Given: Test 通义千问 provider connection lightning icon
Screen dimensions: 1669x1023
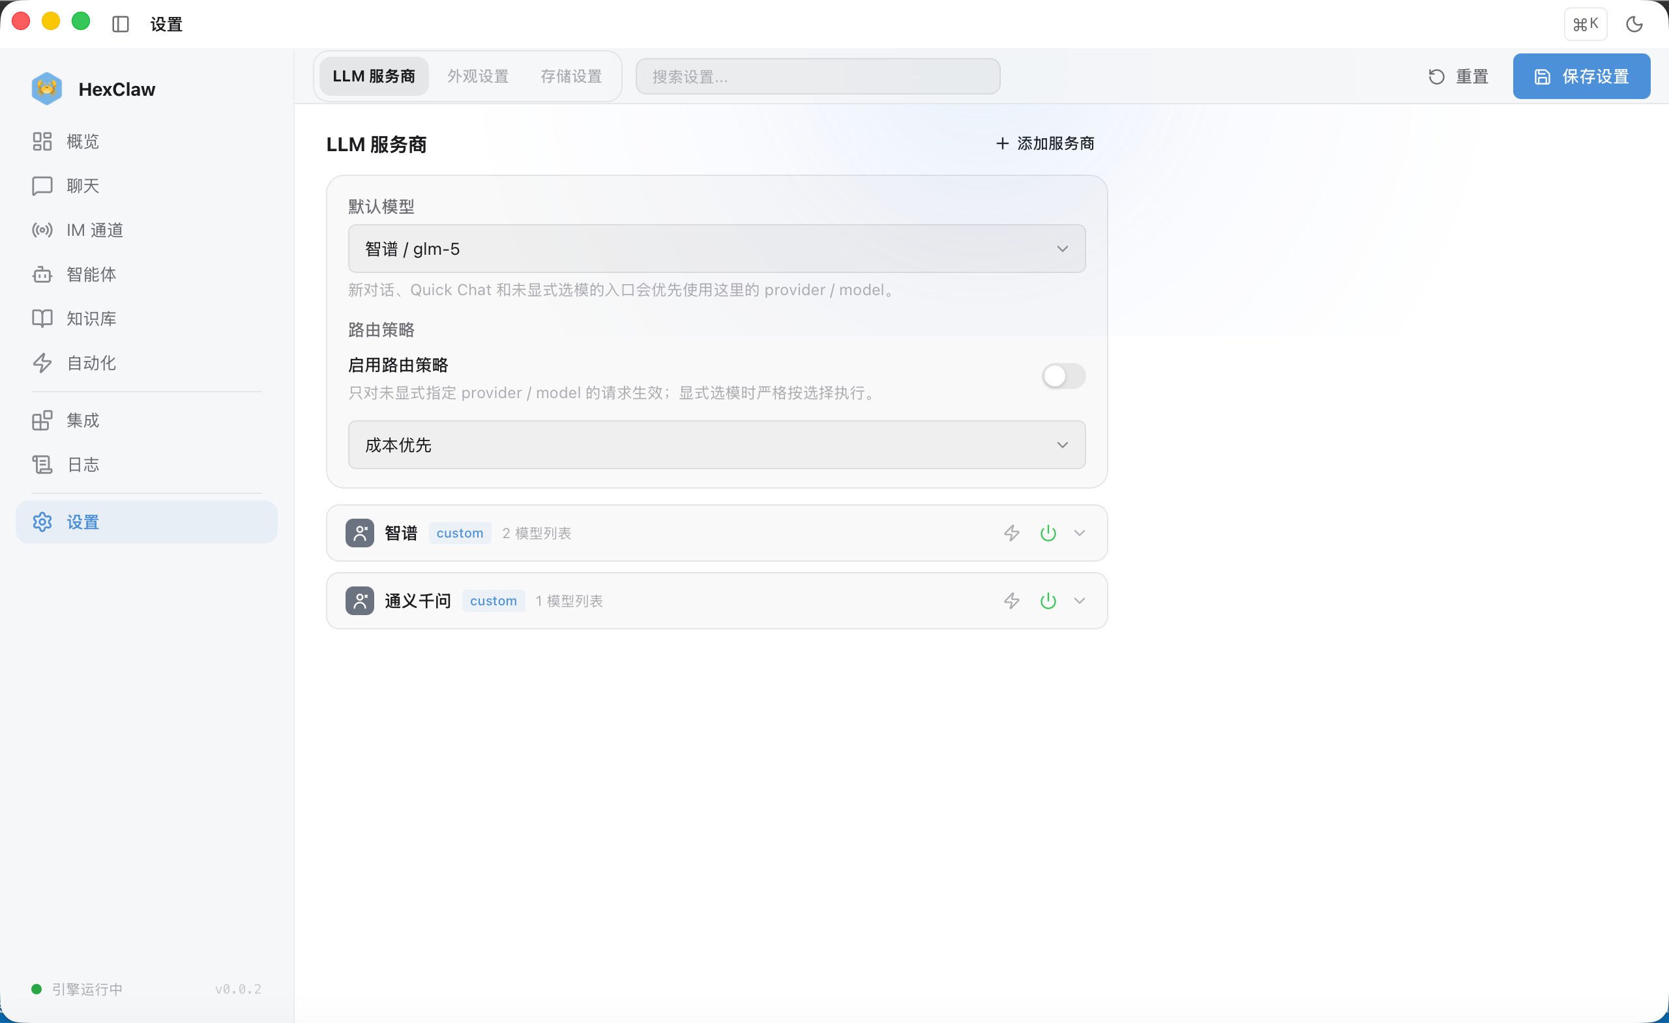Looking at the screenshot, I should (1011, 601).
